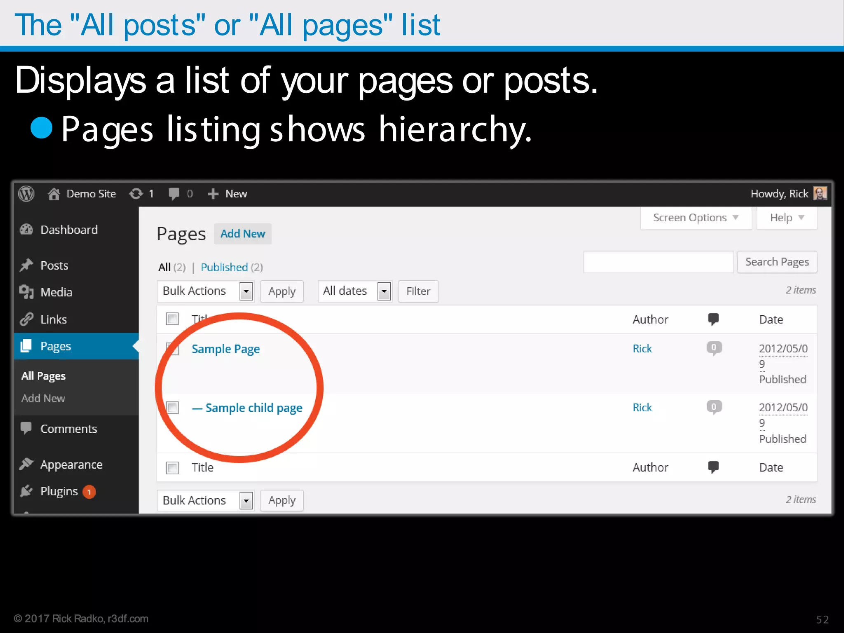Click the WordPress logo icon

[26, 194]
